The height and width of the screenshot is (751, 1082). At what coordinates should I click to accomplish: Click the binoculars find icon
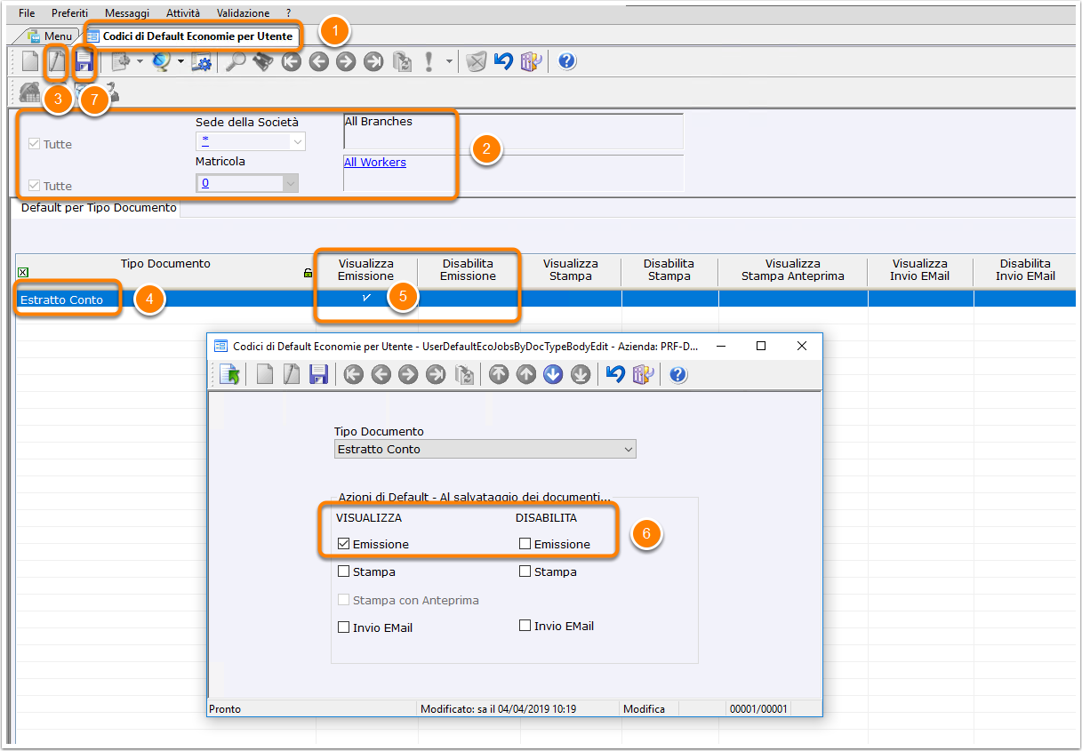pos(262,61)
